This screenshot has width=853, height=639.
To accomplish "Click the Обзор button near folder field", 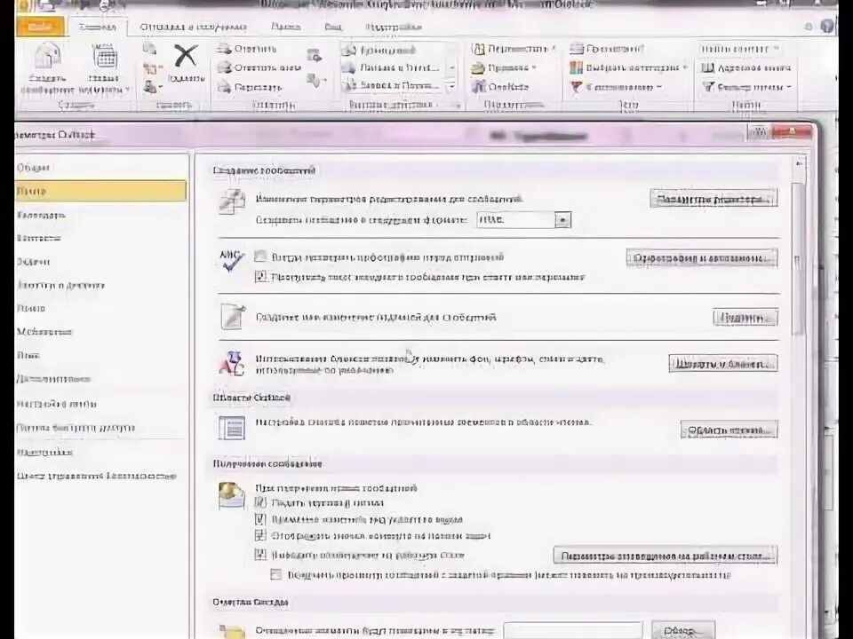I will (683, 631).
